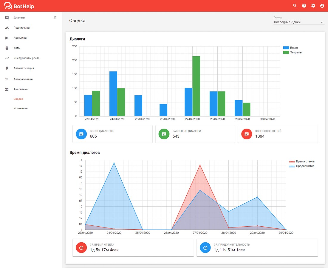Click red clock icon for Ср. время ответа
The width and height of the screenshot is (328, 268).
tap(81, 248)
